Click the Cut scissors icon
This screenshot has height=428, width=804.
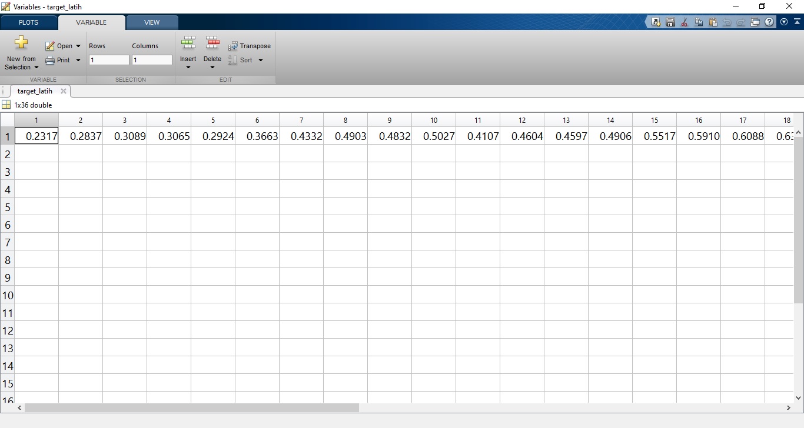tap(684, 22)
